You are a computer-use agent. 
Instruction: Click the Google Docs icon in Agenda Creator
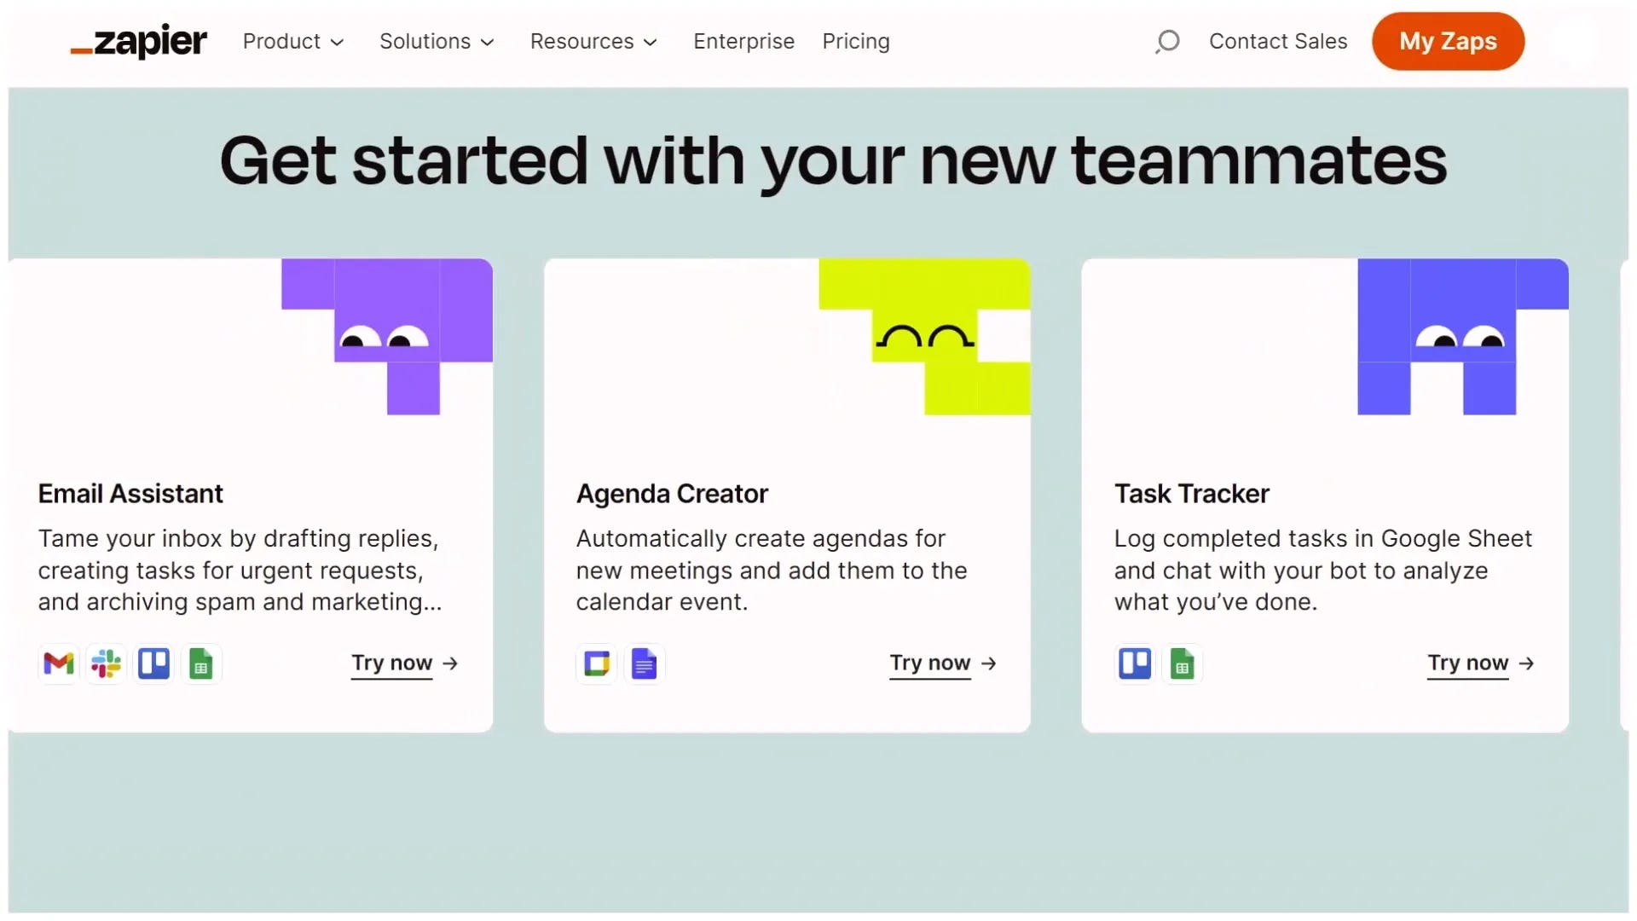(644, 663)
